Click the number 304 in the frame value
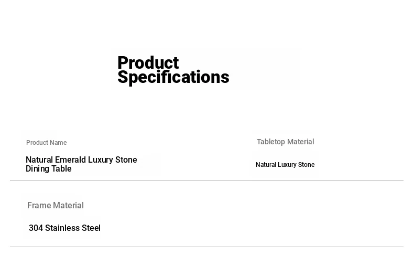This screenshot has width=414, height=255. pyautogui.click(x=36, y=228)
